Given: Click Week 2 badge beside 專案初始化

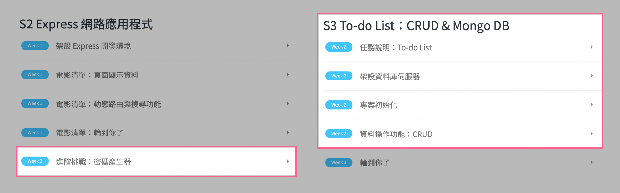Looking at the screenshot, I should tap(339, 105).
